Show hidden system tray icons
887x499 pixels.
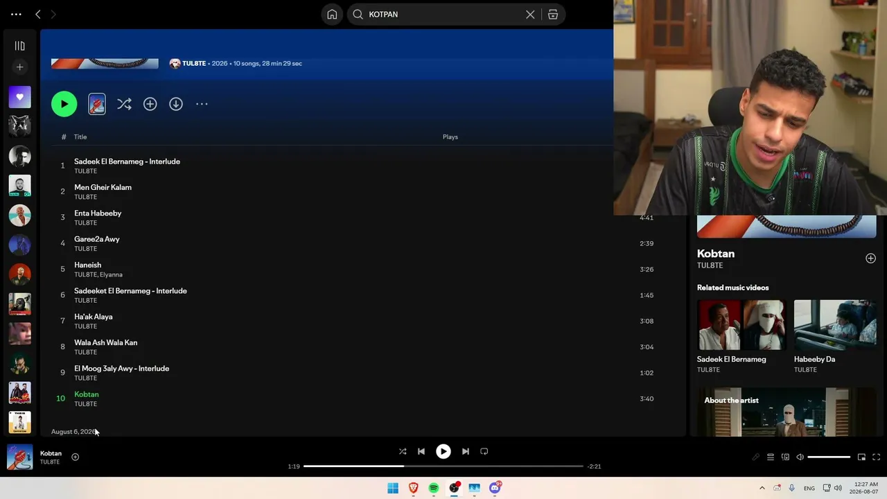pyautogui.click(x=762, y=488)
